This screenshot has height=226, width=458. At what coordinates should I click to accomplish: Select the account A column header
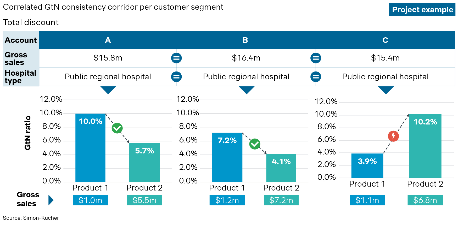(108, 40)
